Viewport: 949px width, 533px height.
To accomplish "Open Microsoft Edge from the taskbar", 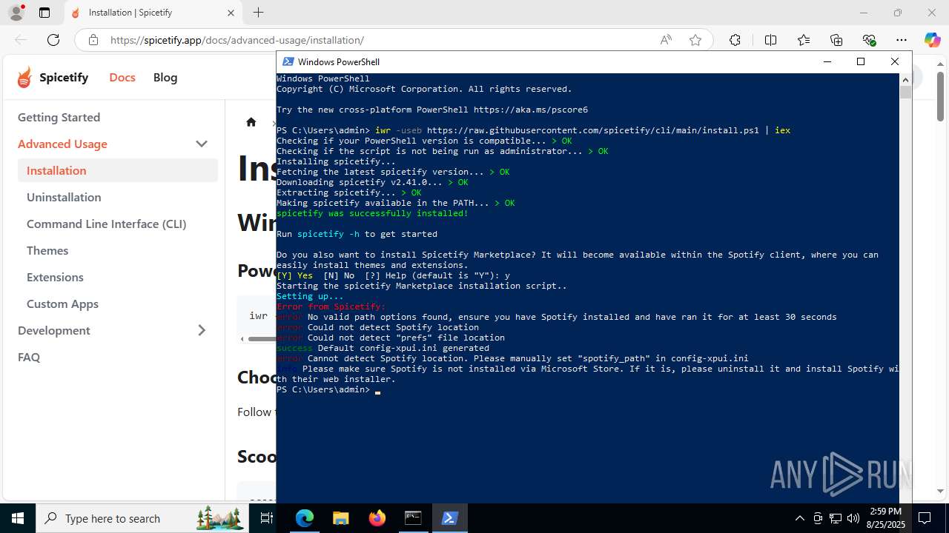I will click(x=305, y=518).
